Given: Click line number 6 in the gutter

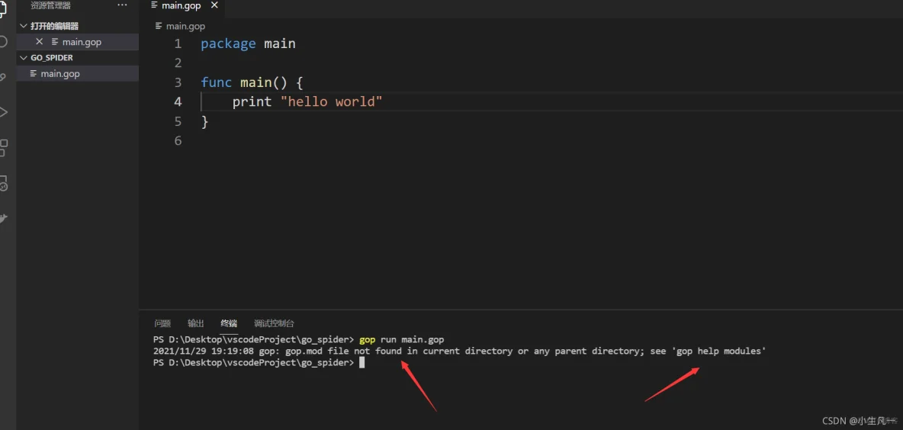Looking at the screenshot, I should [178, 140].
